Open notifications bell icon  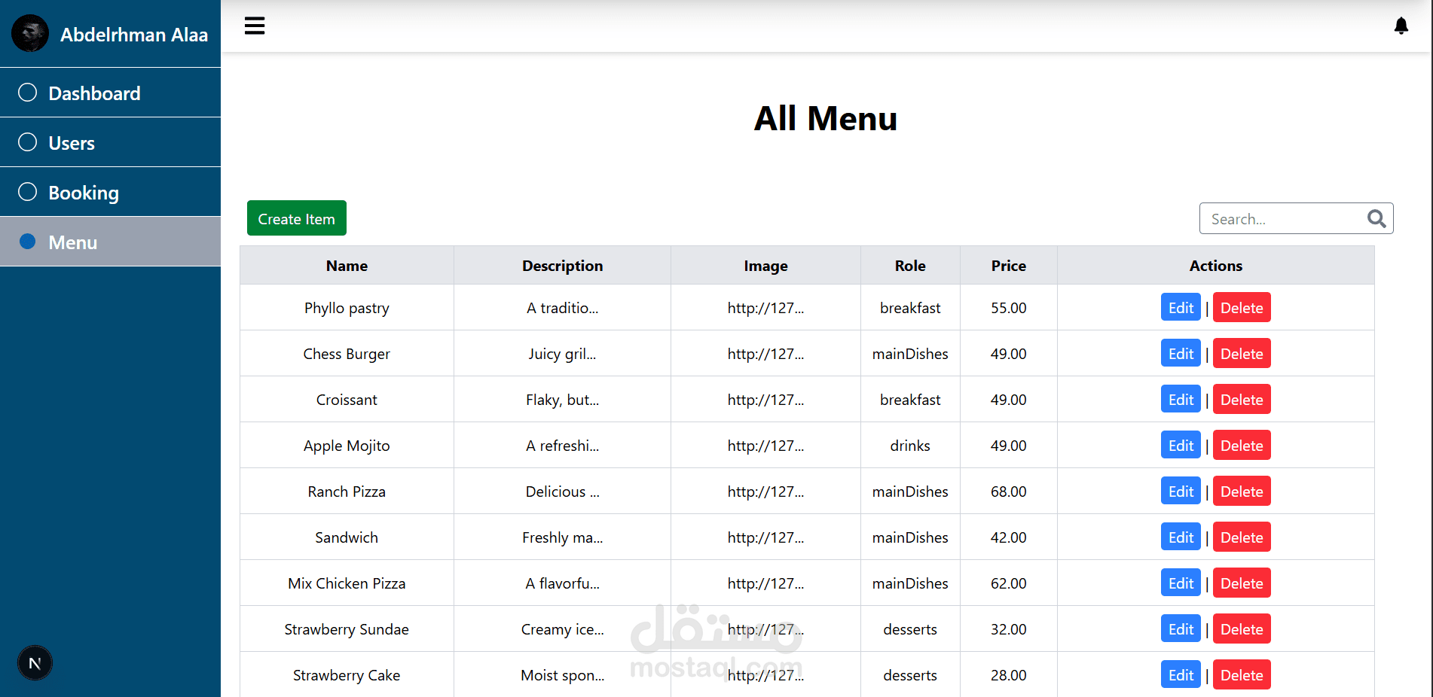point(1401,26)
